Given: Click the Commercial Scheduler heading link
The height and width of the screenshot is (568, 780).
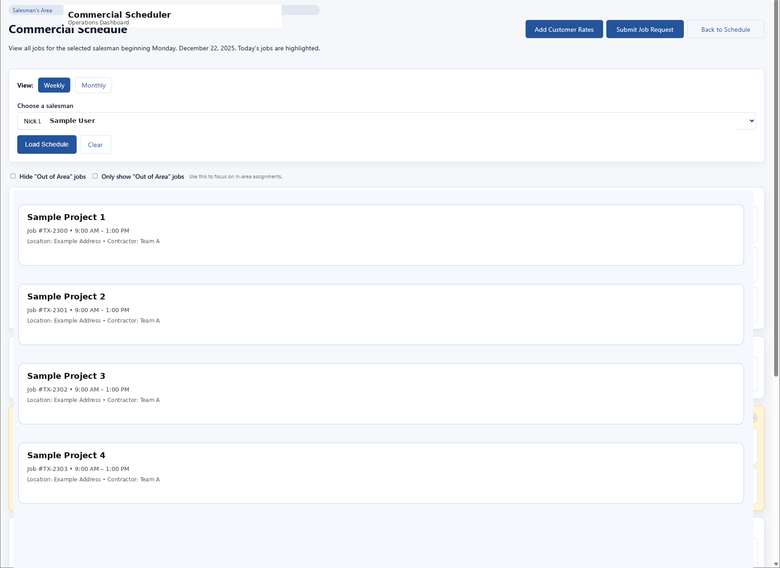Looking at the screenshot, I should click(119, 15).
